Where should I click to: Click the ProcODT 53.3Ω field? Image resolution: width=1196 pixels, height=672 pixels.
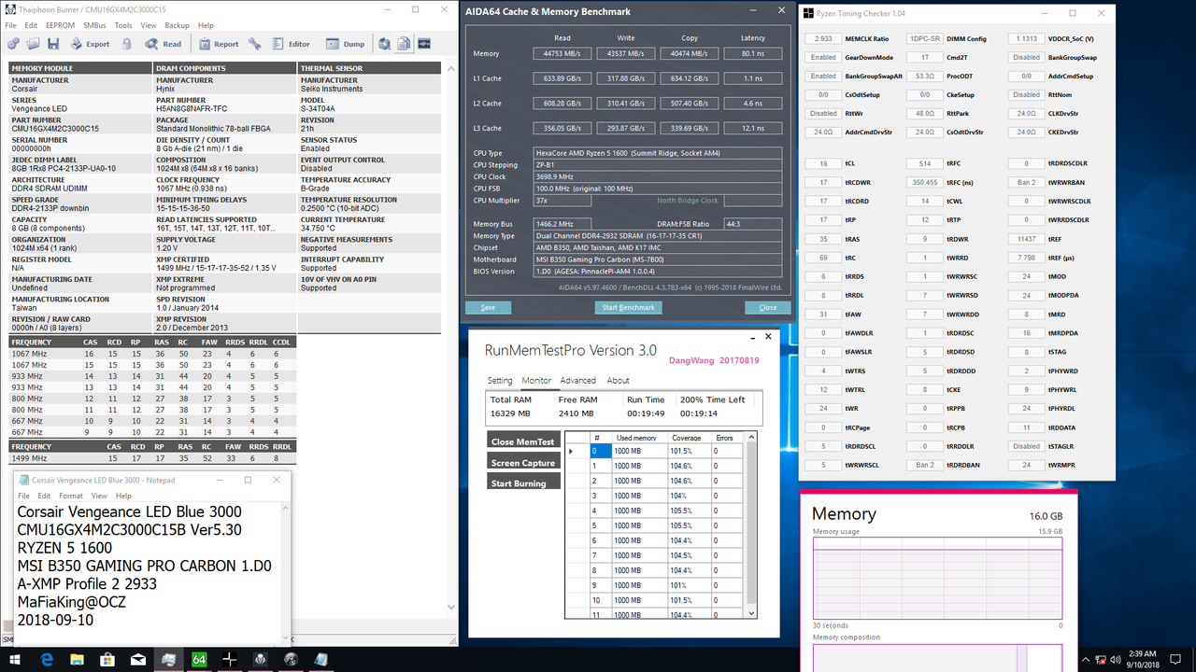(x=925, y=76)
